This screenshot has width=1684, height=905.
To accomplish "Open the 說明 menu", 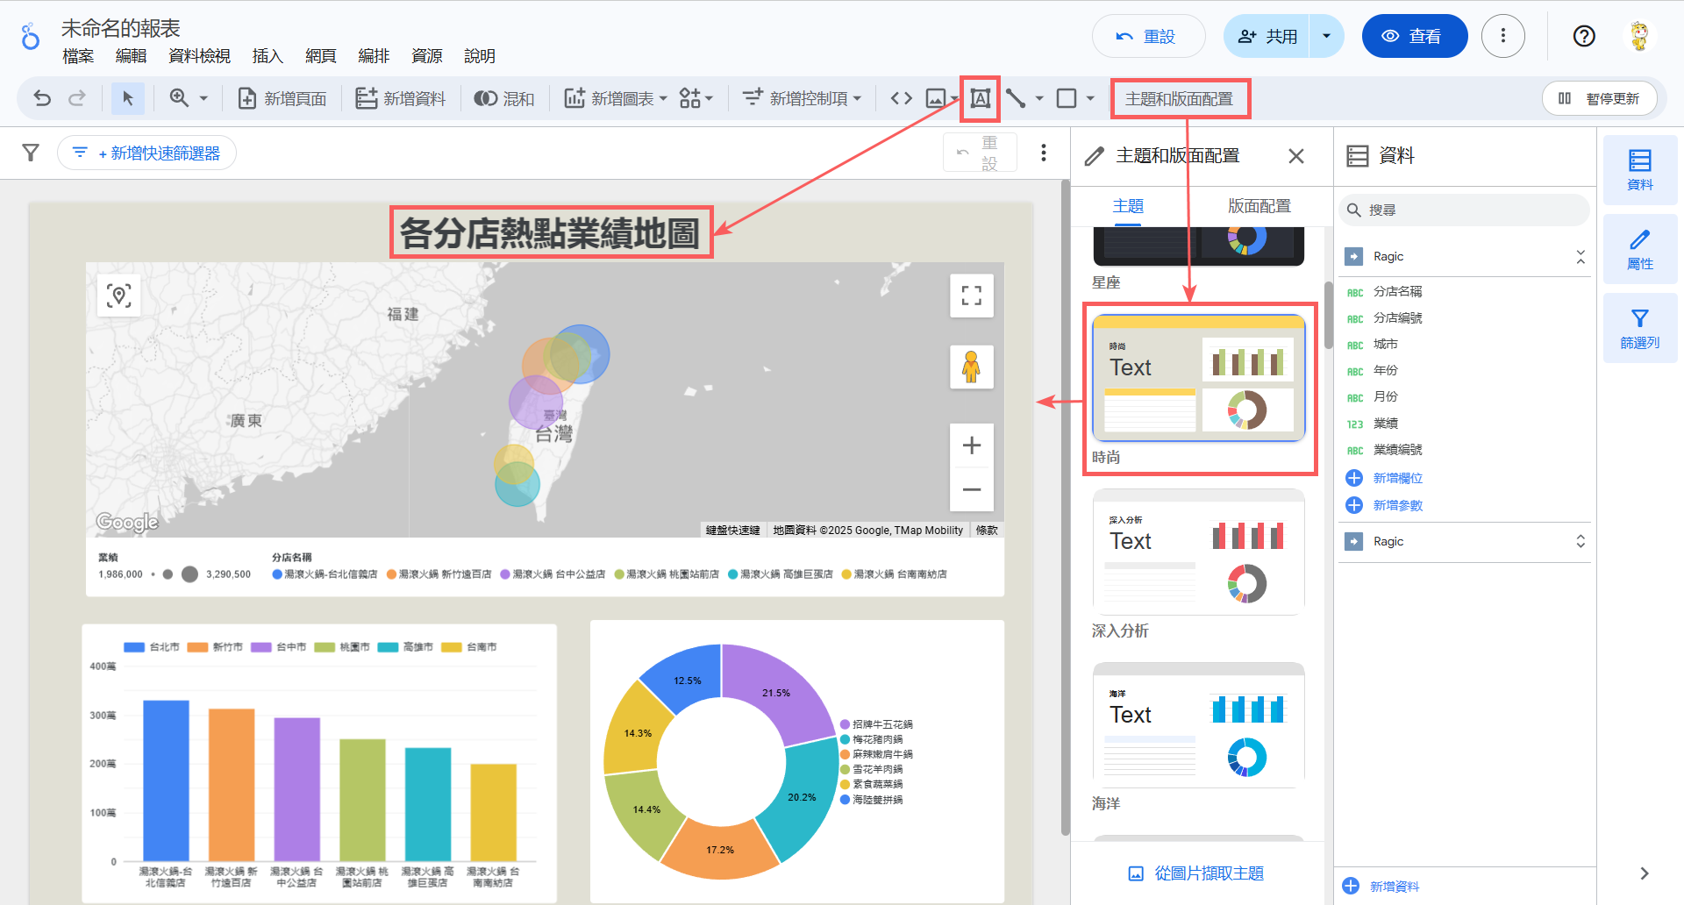I will coord(480,56).
